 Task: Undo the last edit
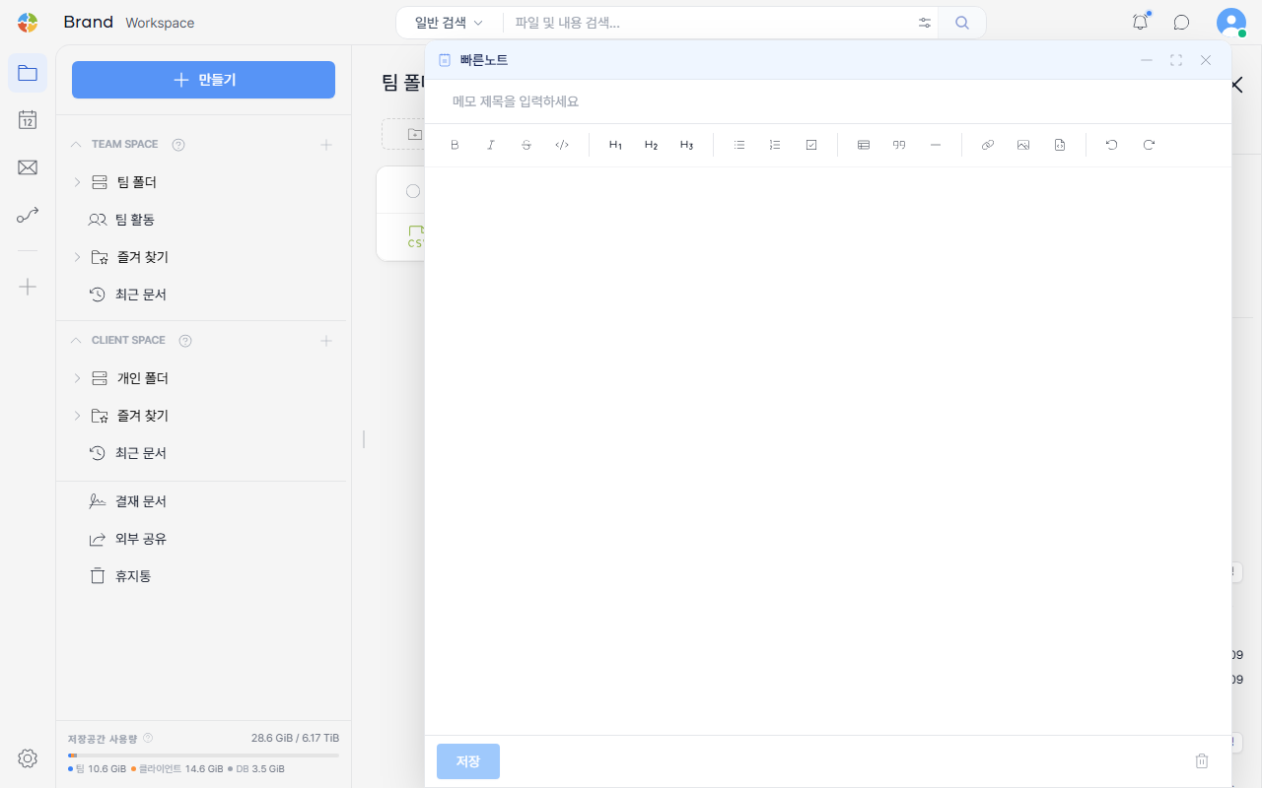click(1112, 145)
